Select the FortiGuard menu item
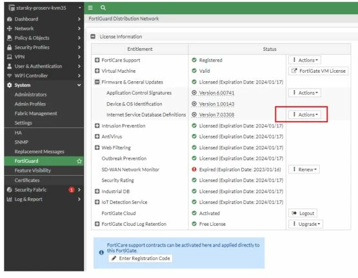This screenshot has width=358, height=278. pyautogui.click(x=44, y=161)
